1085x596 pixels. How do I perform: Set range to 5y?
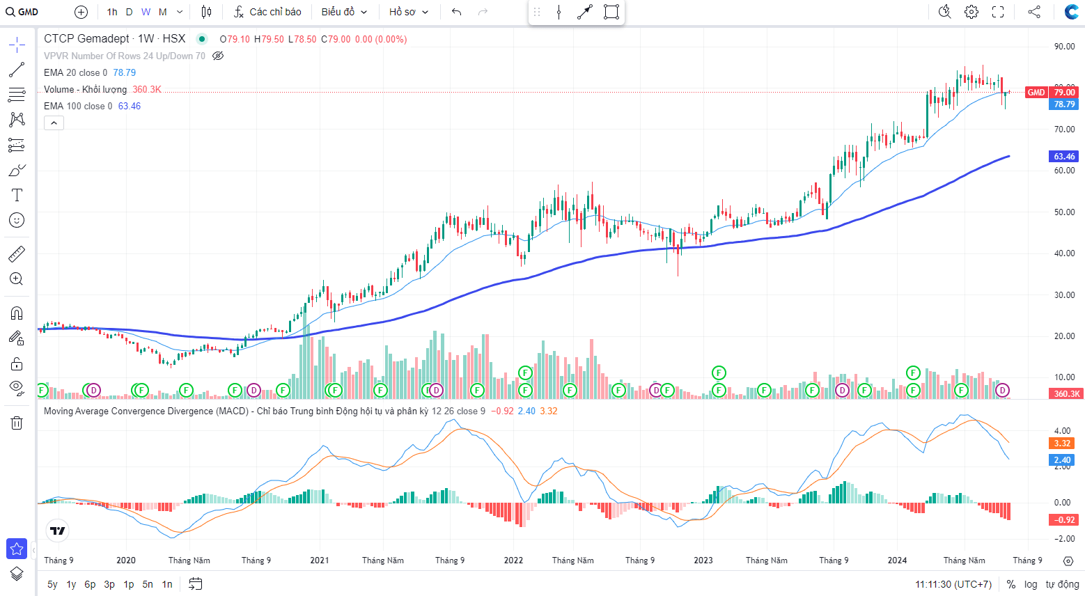tap(52, 584)
